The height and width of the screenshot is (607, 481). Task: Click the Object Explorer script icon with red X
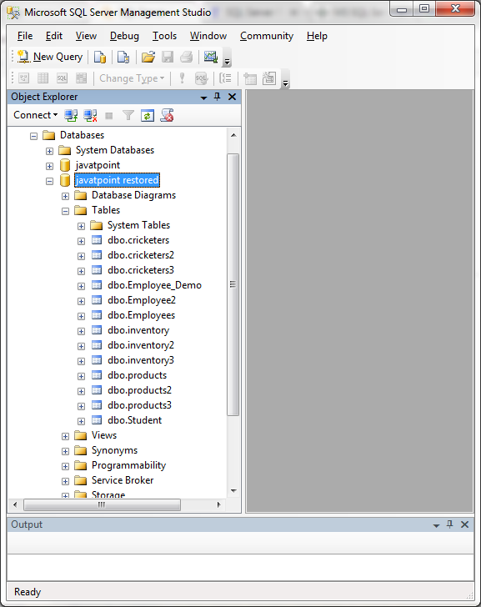(x=168, y=115)
